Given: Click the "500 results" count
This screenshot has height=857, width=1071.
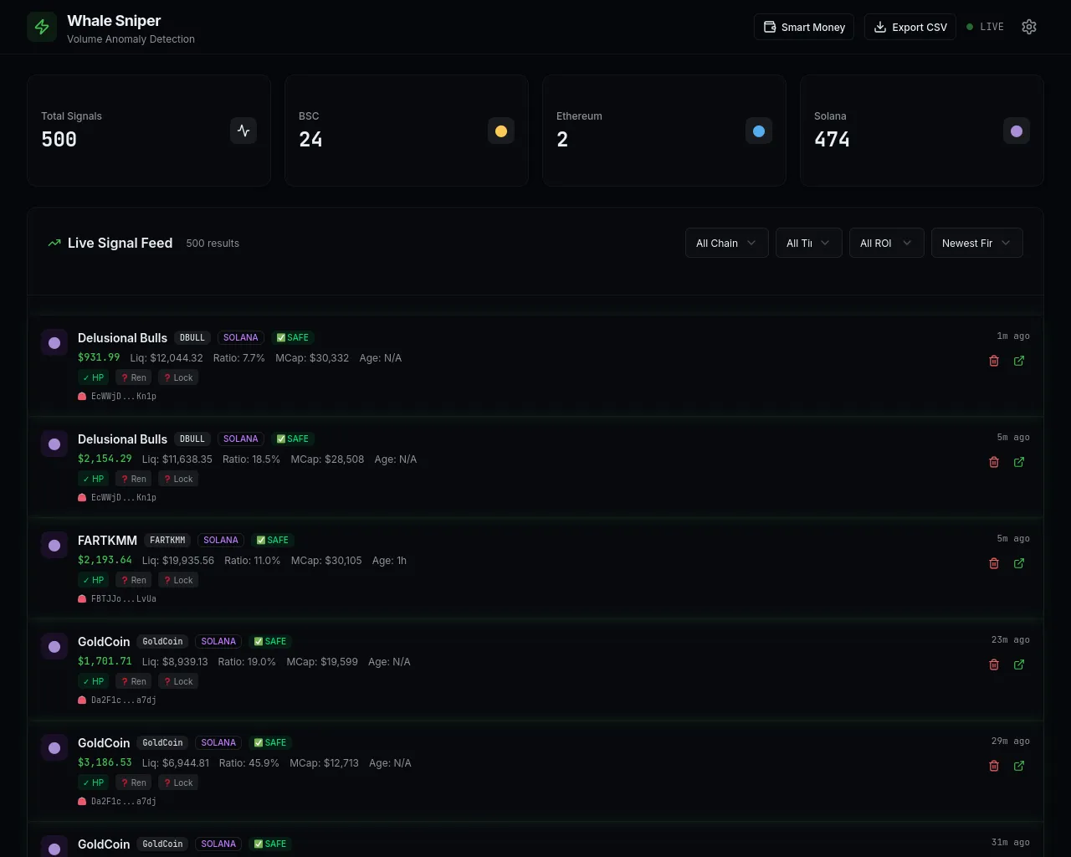Looking at the screenshot, I should coord(213,244).
